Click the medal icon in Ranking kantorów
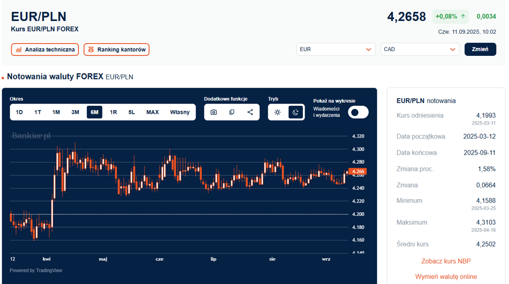The image size is (509, 284). 91,49
